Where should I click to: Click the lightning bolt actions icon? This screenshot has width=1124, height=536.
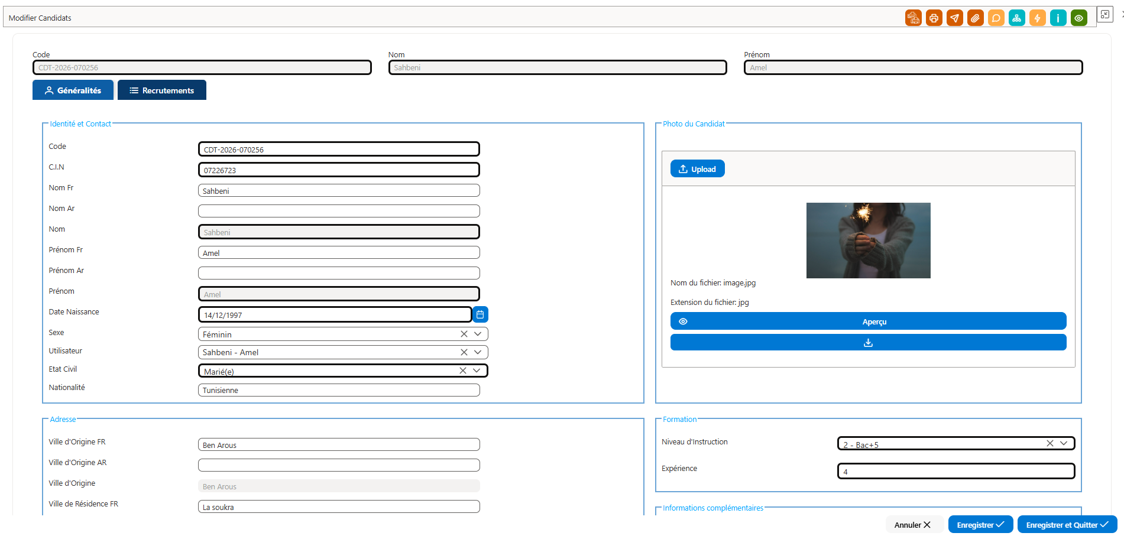click(1038, 18)
